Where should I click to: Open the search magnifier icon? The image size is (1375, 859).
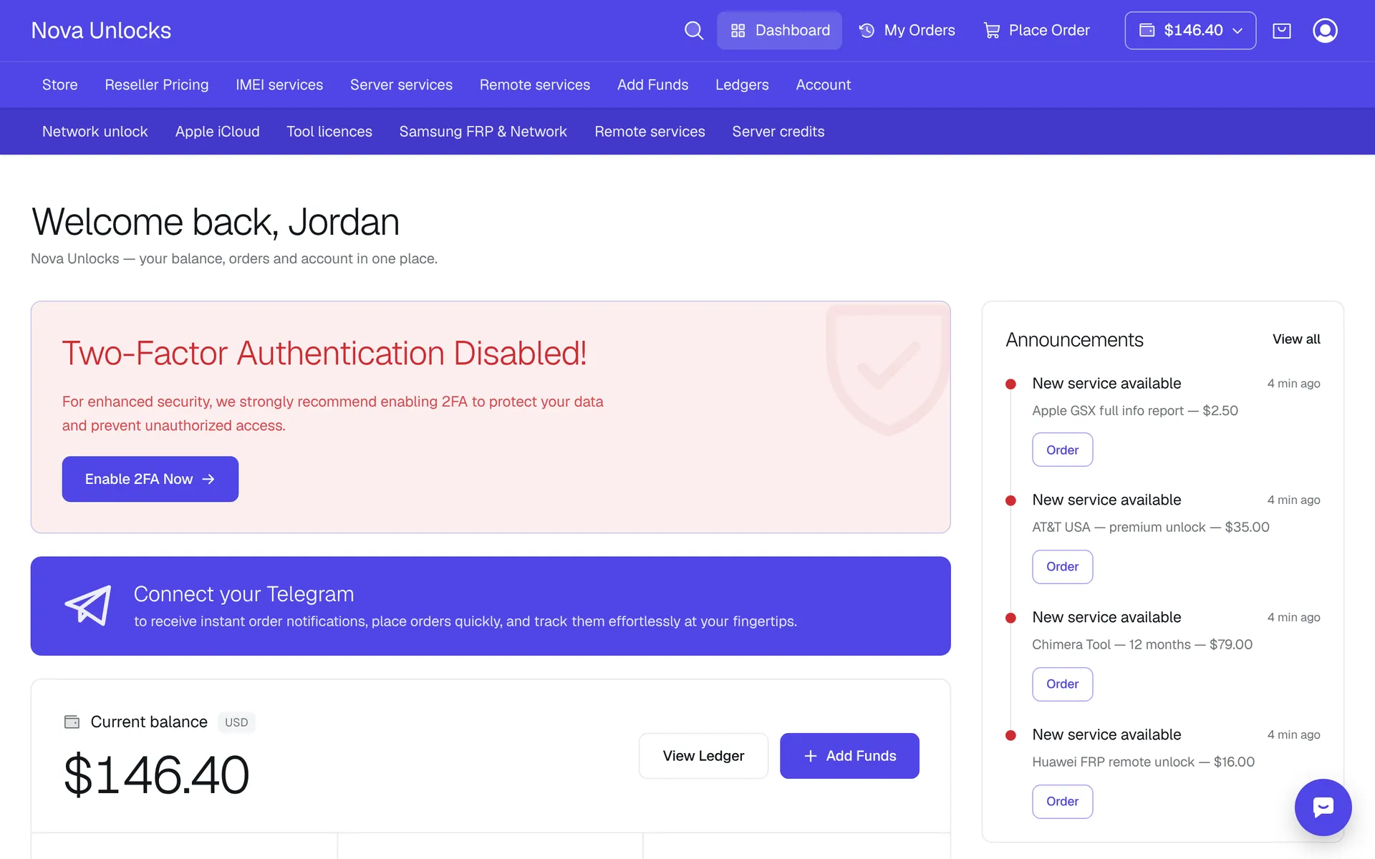pyautogui.click(x=693, y=30)
